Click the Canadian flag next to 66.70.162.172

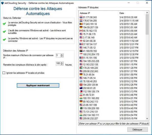(x=81, y=31)
